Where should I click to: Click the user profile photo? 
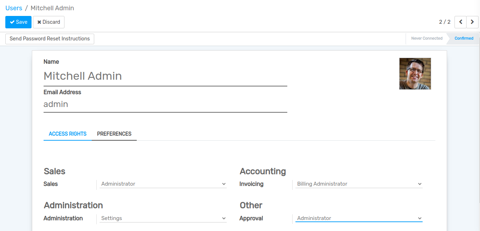[415, 74]
